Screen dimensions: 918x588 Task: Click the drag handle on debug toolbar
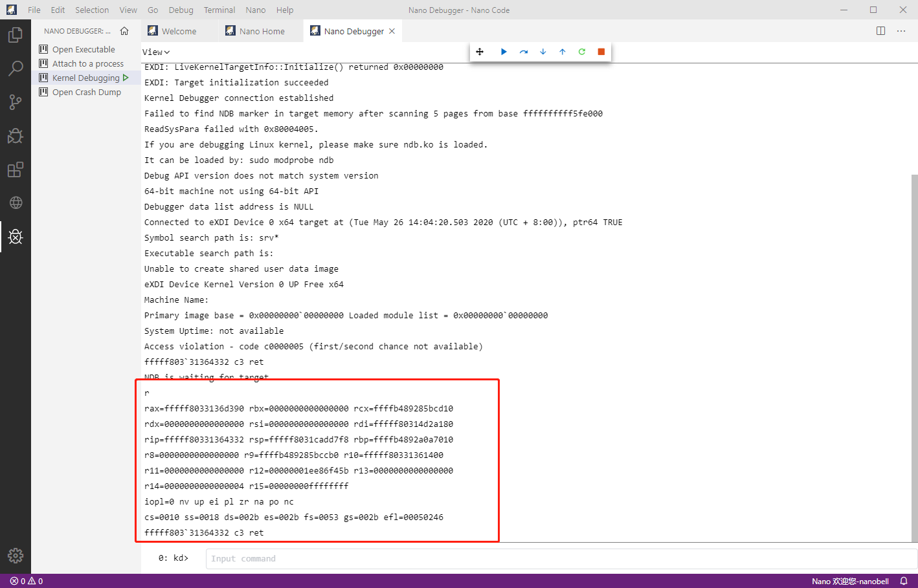pos(480,52)
